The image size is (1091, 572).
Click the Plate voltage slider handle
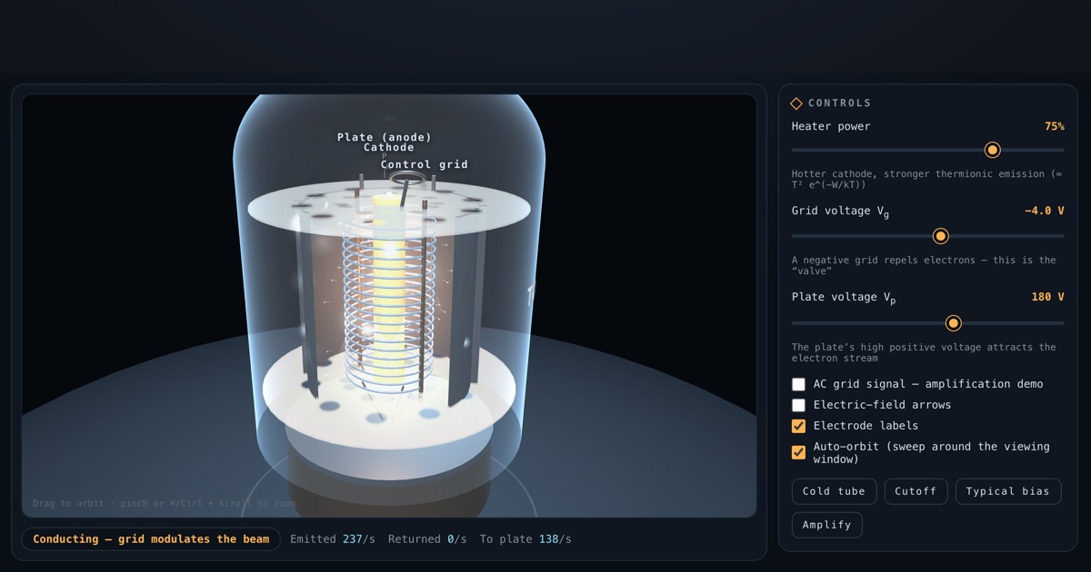coord(953,323)
